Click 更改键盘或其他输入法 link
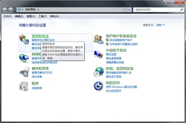Screen dimensions: 186x123 tap(119, 73)
